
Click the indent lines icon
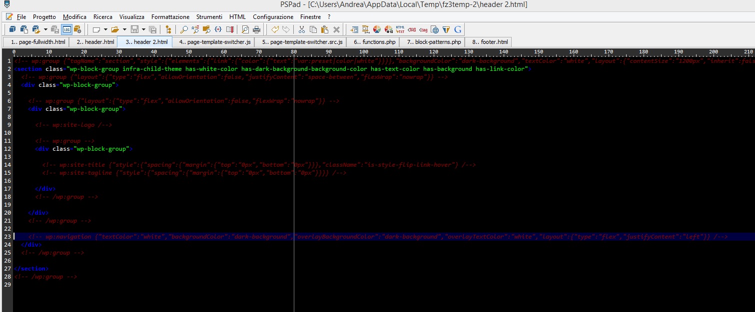click(354, 30)
